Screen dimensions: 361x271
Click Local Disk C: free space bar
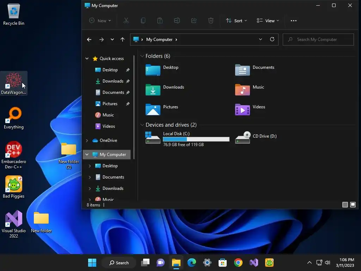[x=196, y=139]
